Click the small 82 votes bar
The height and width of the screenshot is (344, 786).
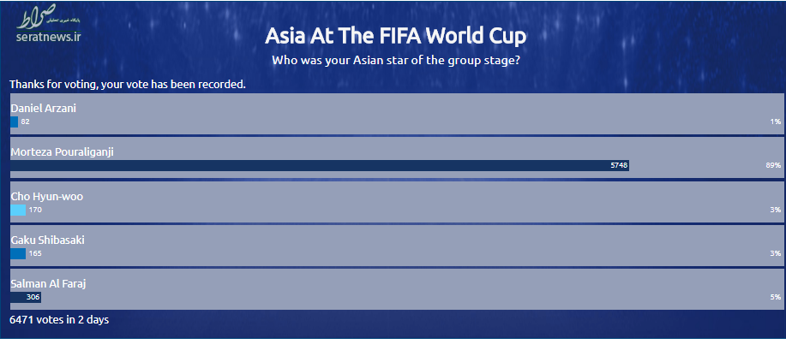coord(14,122)
